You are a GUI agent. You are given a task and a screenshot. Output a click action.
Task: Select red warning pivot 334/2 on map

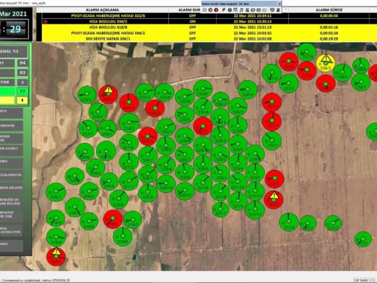tap(108, 94)
